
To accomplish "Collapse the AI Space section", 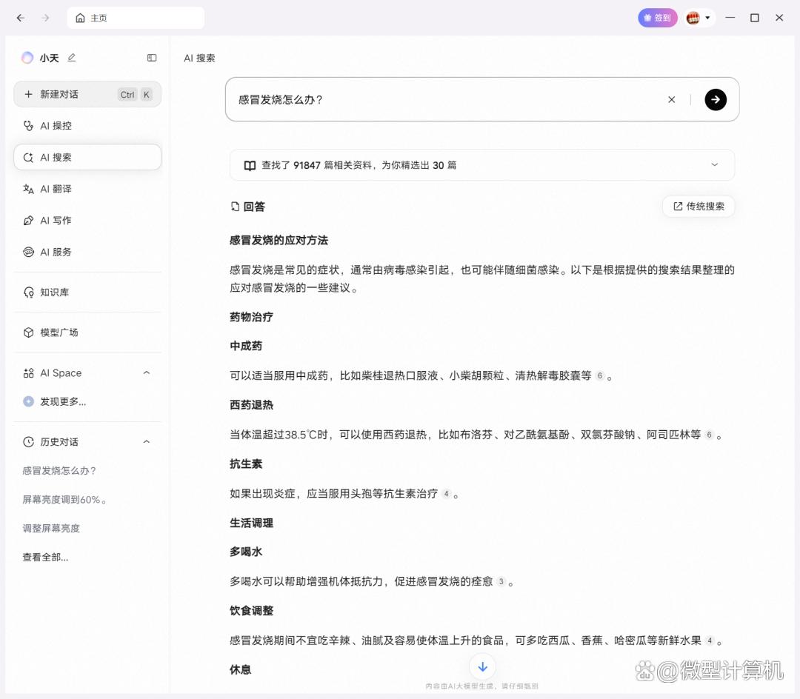I will [146, 373].
